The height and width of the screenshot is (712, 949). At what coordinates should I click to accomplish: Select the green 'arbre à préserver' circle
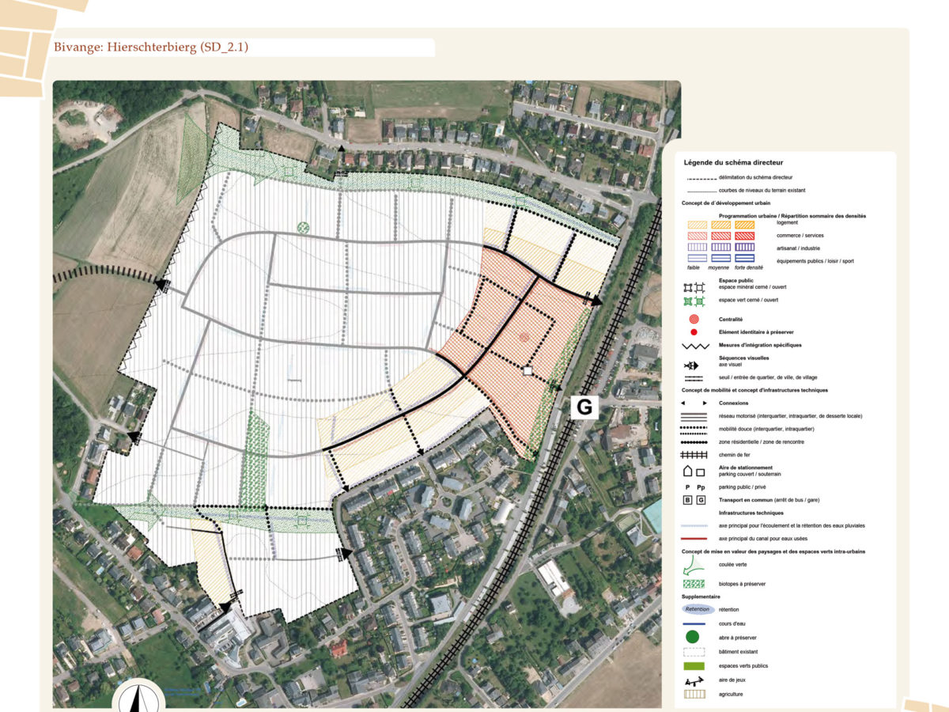[x=694, y=637]
